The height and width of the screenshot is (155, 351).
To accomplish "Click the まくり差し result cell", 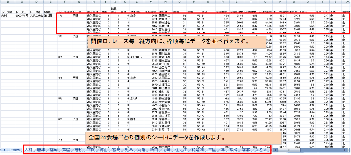I will (137, 57).
